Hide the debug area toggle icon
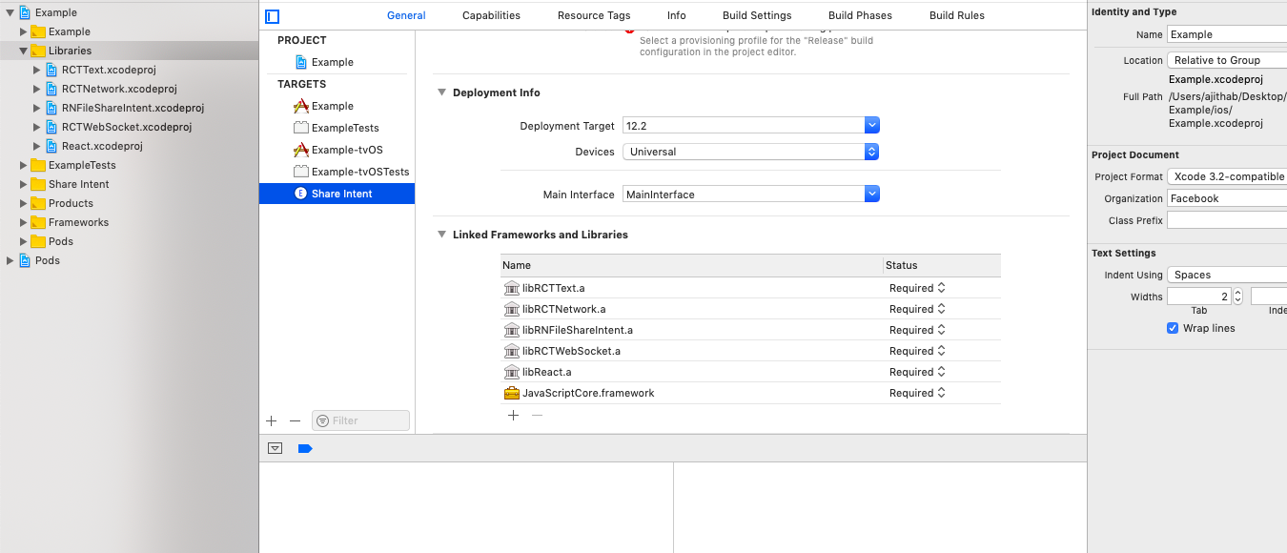The width and height of the screenshot is (1287, 553). point(276,448)
